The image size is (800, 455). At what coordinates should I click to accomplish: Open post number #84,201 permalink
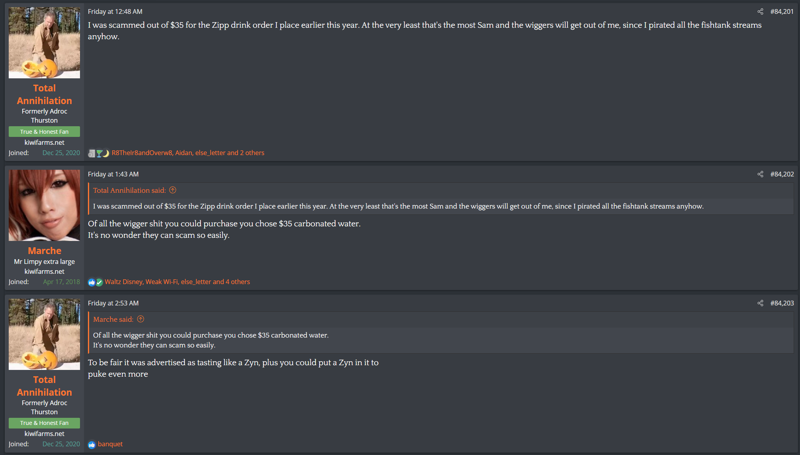tap(782, 11)
